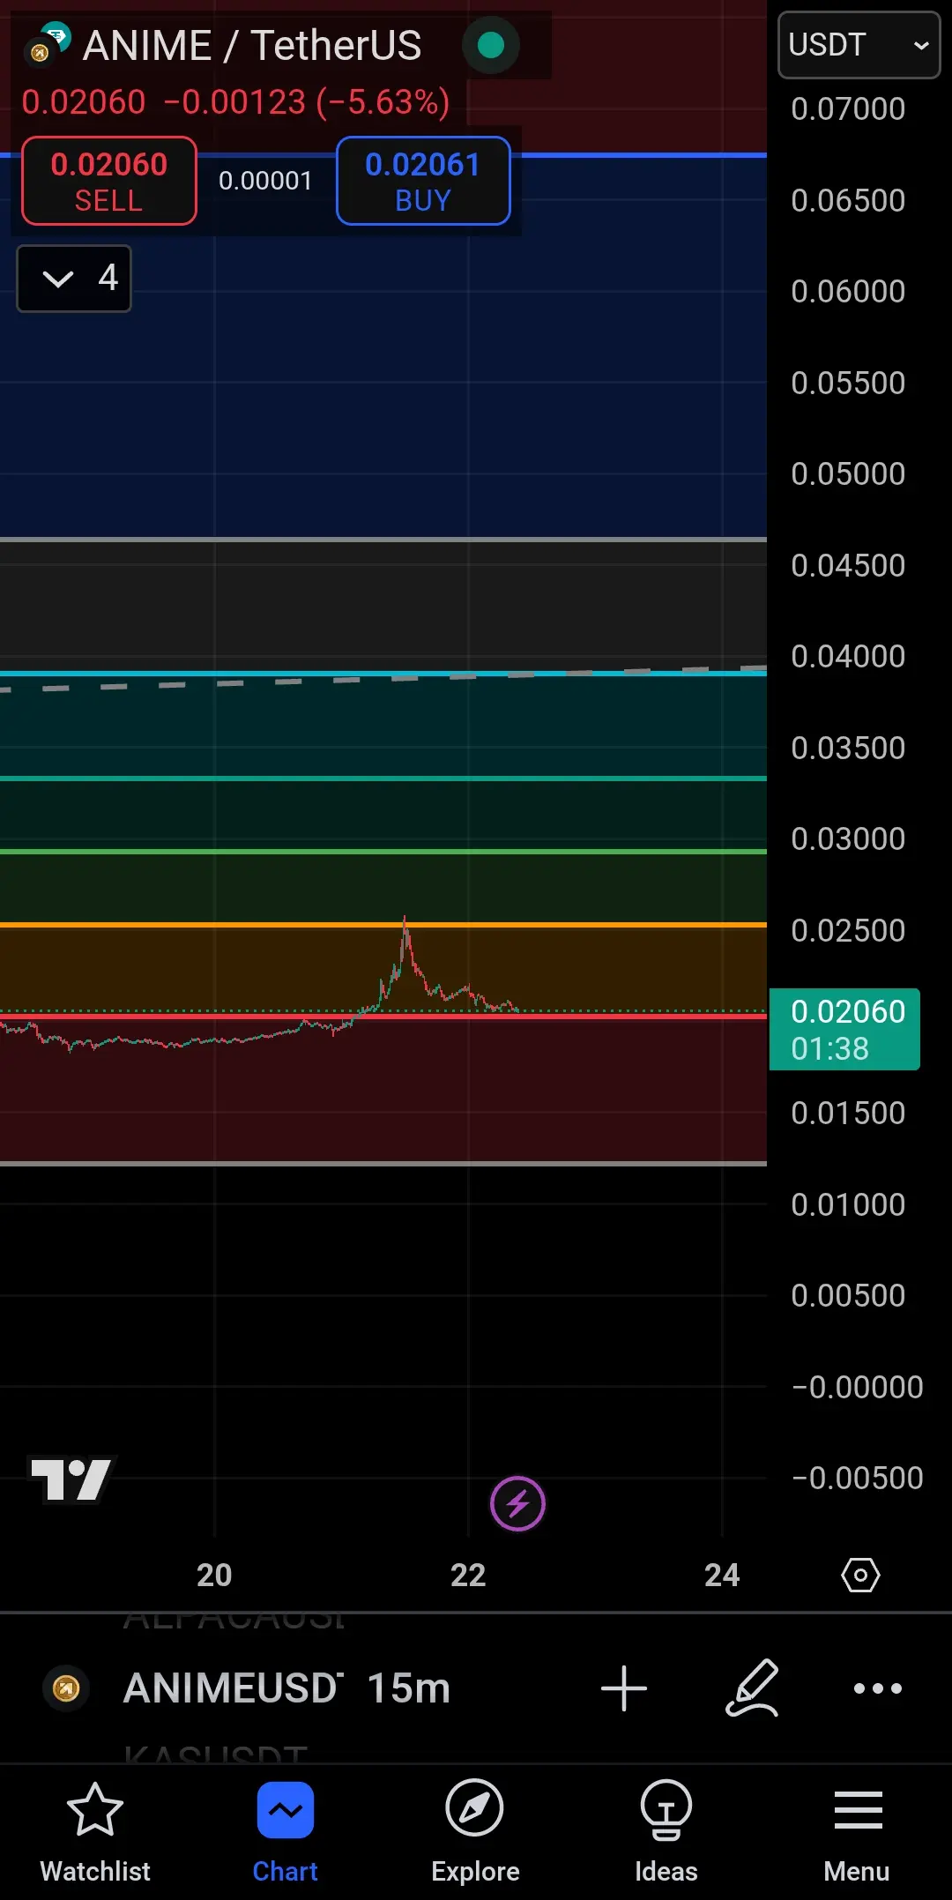Tap the date label 22 on time axis
This screenshot has height=1900, width=952.
click(x=468, y=1575)
